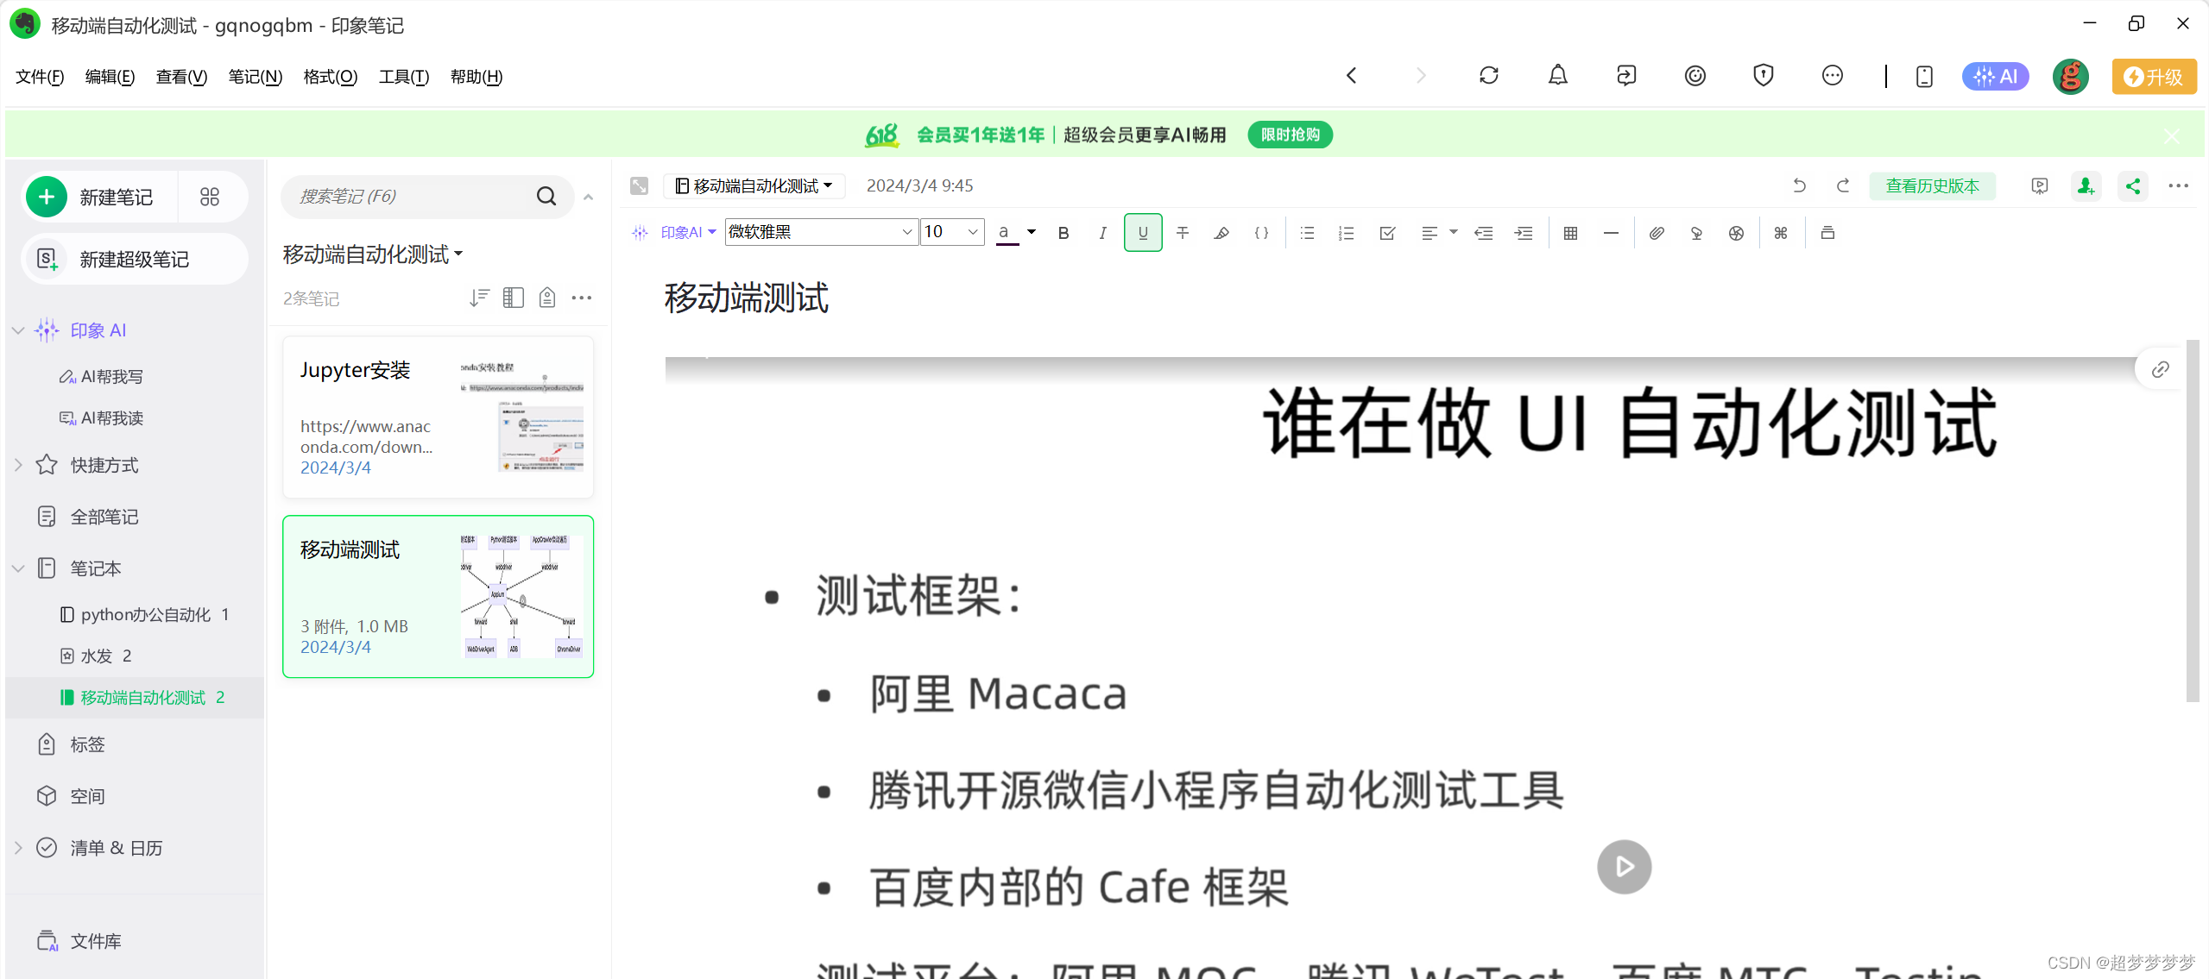
Task: Toggle bold formatting
Action: pyautogui.click(x=1063, y=233)
